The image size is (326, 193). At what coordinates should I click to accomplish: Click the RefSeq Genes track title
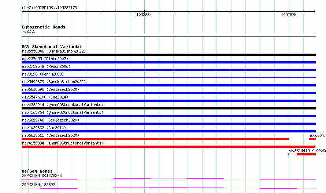pos(37,171)
